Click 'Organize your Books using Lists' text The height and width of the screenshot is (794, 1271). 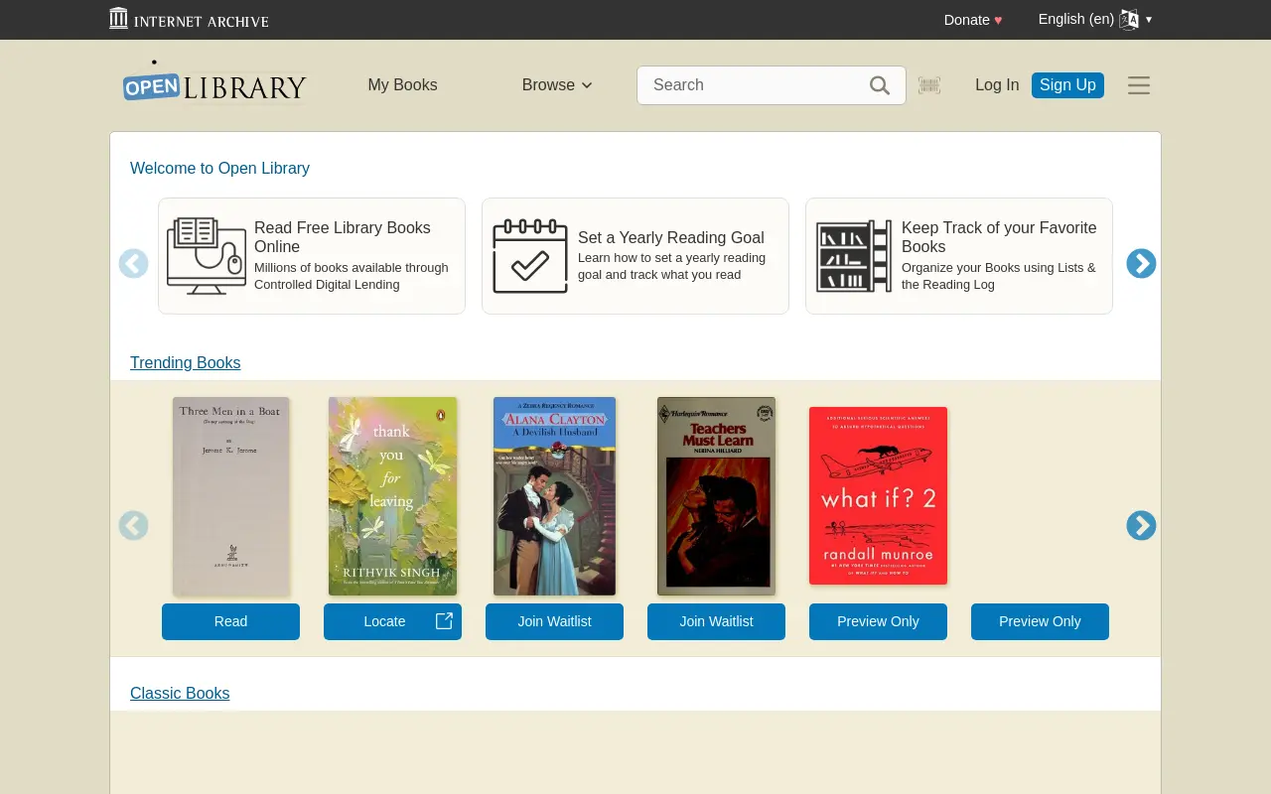pyautogui.click(x=999, y=276)
